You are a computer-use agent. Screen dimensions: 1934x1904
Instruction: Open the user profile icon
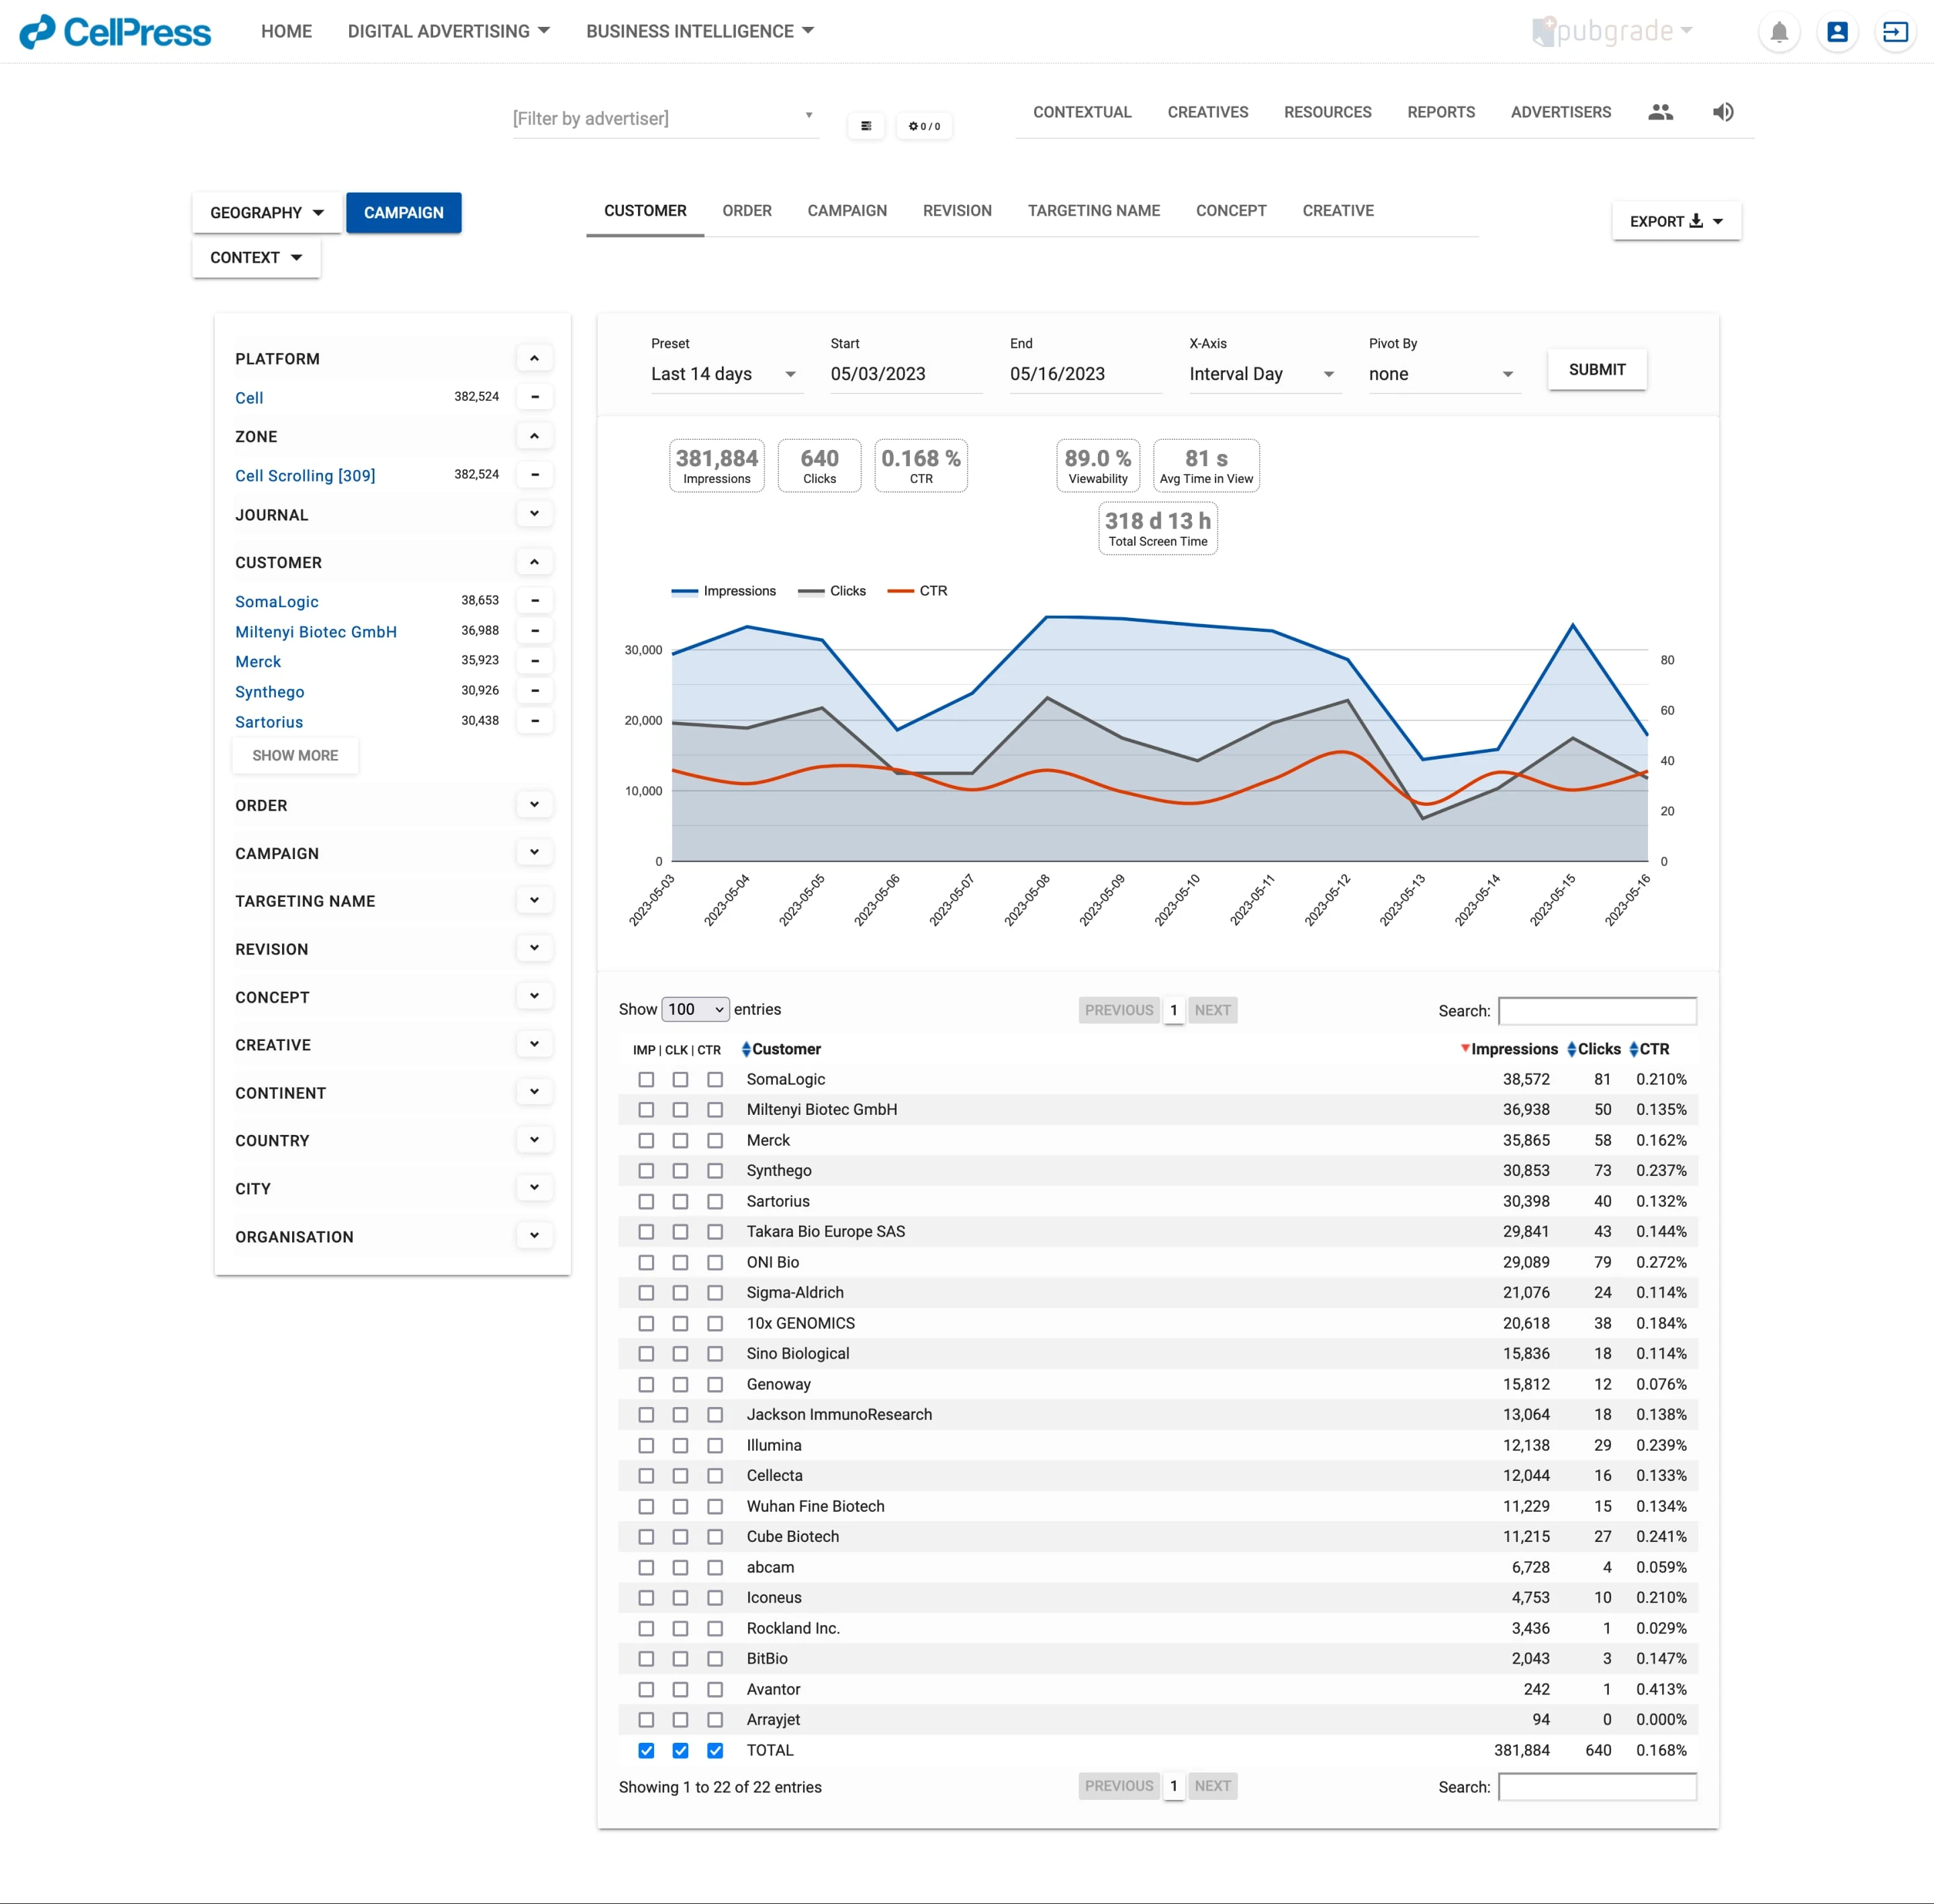click(x=1837, y=32)
